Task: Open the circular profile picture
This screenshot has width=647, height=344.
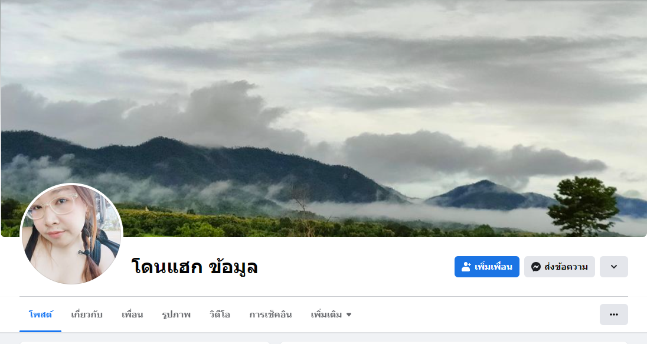Action: pos(71,234)
